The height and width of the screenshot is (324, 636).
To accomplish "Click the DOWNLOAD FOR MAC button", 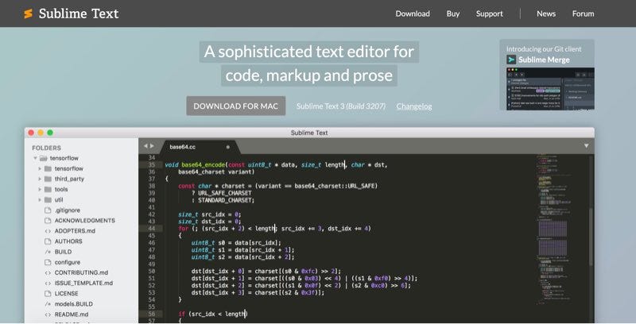I will coord(235,106).
